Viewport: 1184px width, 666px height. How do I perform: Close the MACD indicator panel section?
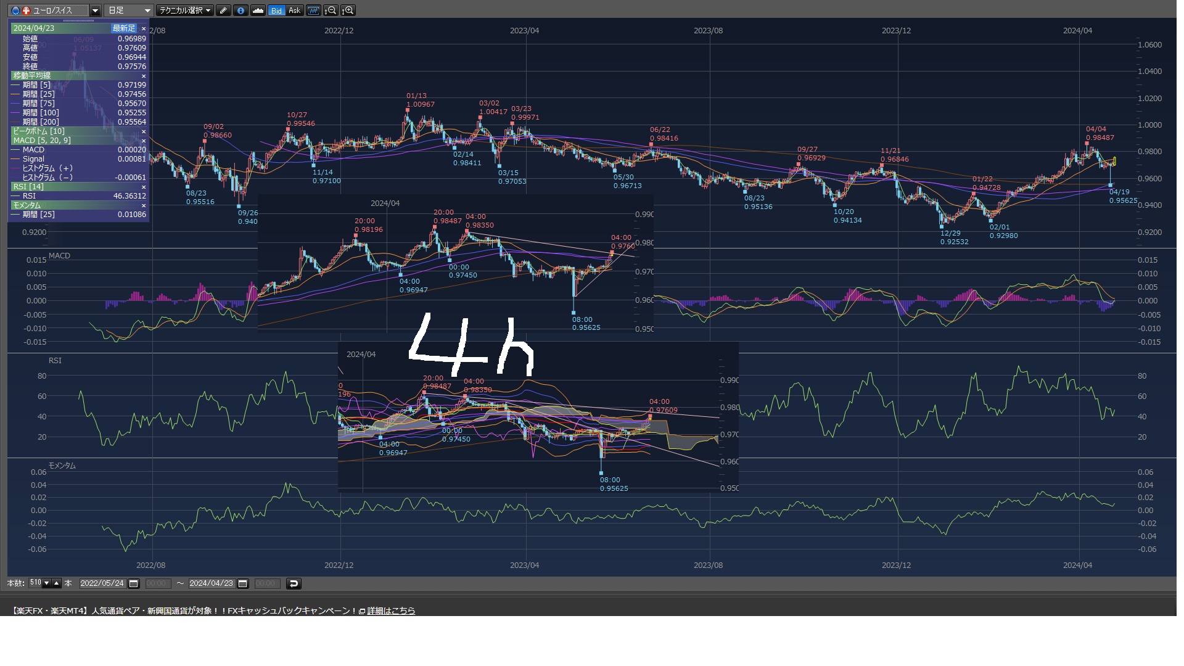click(144, 141)
